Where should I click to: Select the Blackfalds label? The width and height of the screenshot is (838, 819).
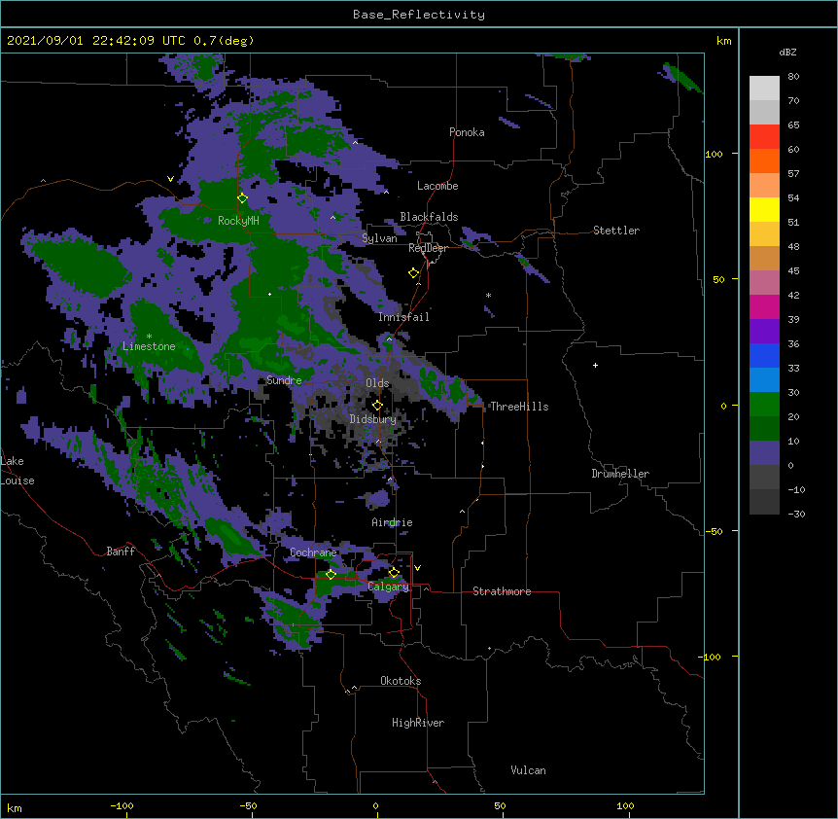point(429,217)
